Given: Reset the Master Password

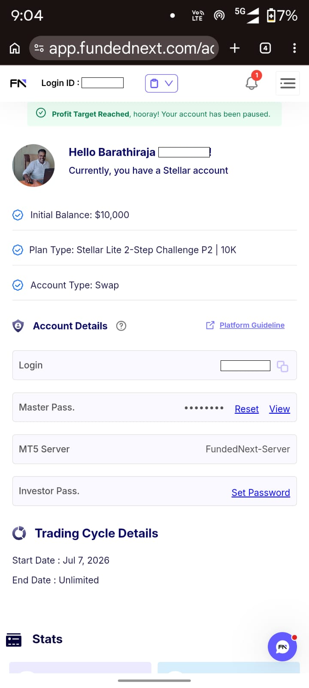Looking at the screenshot, I should coord(247,409).
